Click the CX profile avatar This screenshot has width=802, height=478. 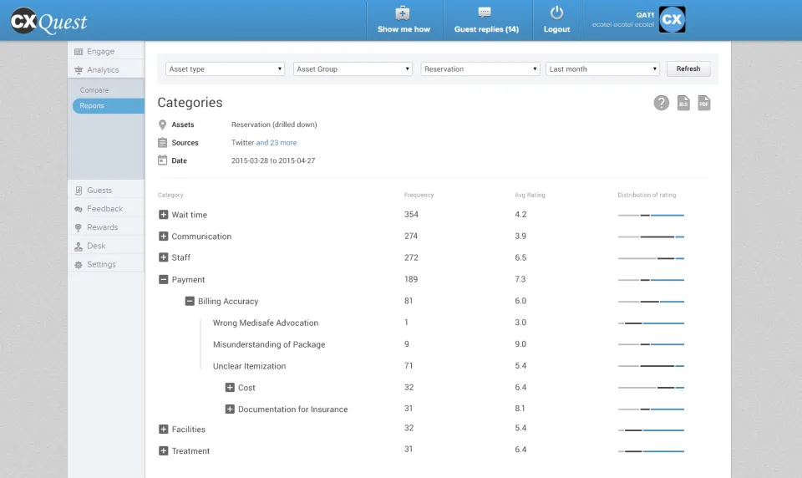672,19
